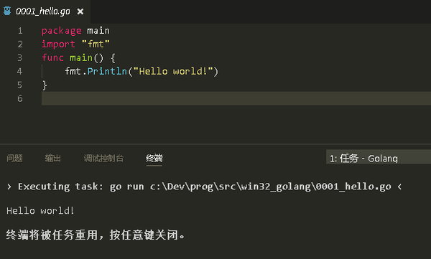
Task: Click the "fmt" import string
Action: (96, 44)
